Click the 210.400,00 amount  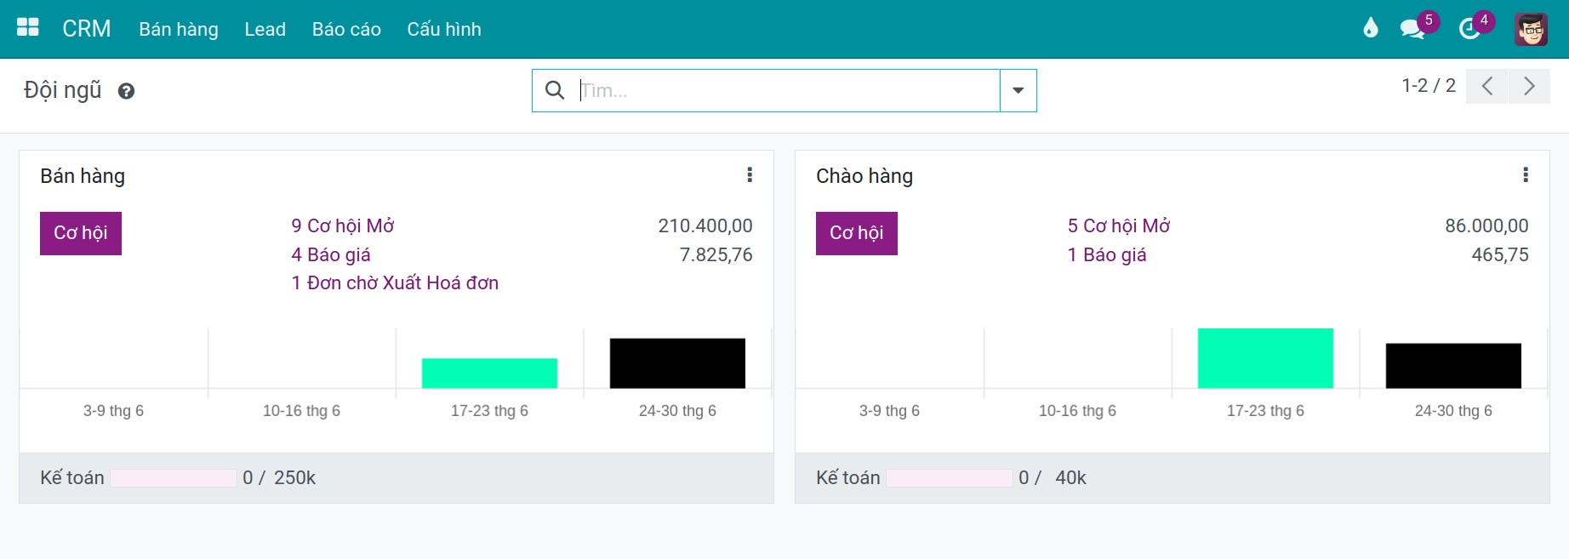(705, 225)
